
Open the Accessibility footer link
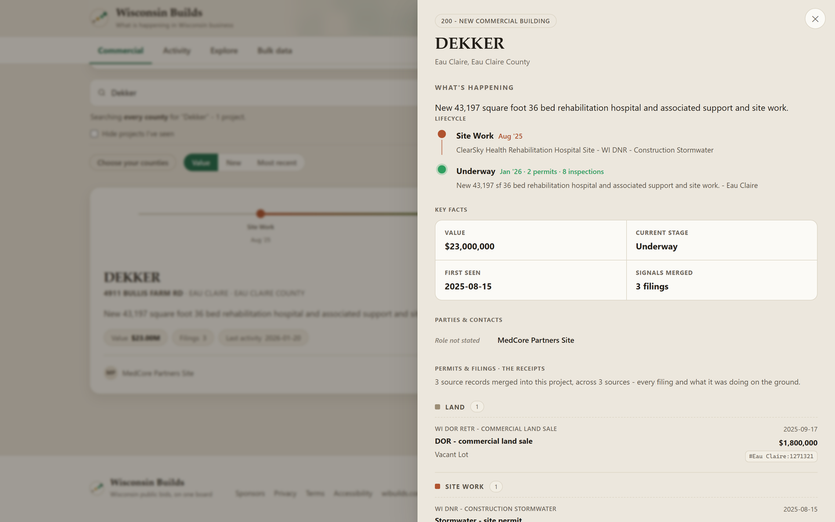353,494
